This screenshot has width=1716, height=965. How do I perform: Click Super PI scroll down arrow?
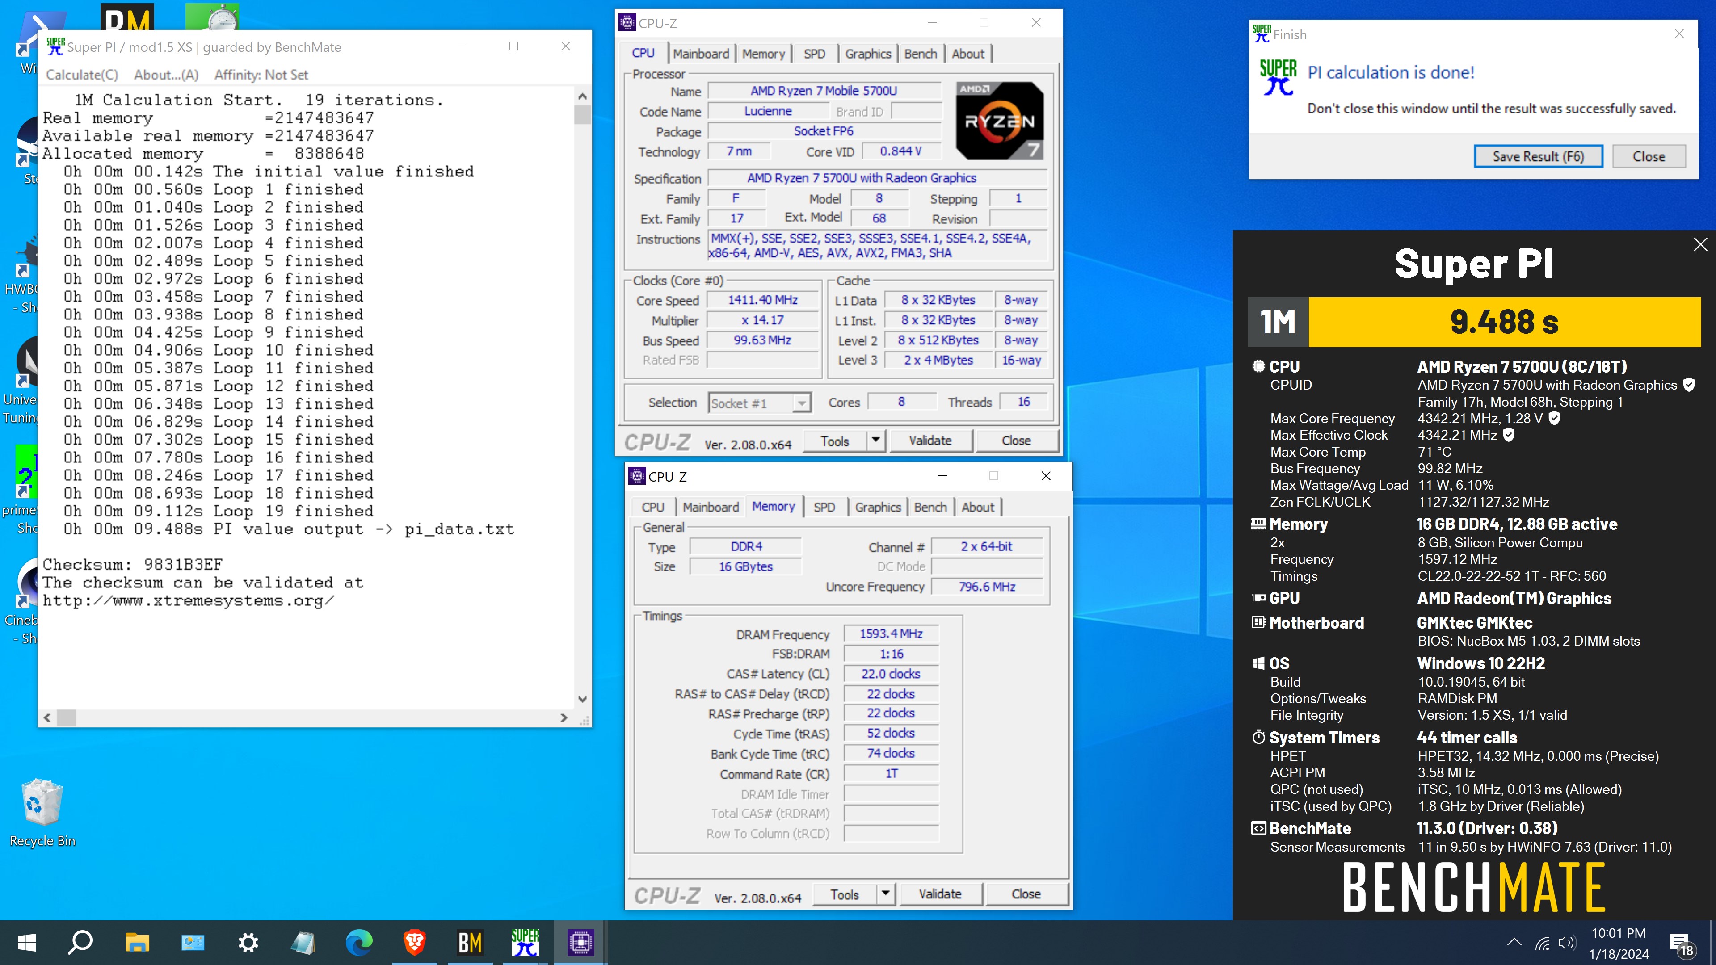point(582,699)
